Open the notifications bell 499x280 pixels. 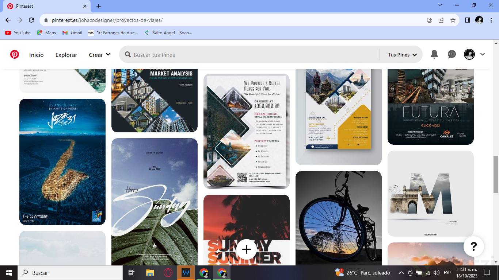(434, 55)
